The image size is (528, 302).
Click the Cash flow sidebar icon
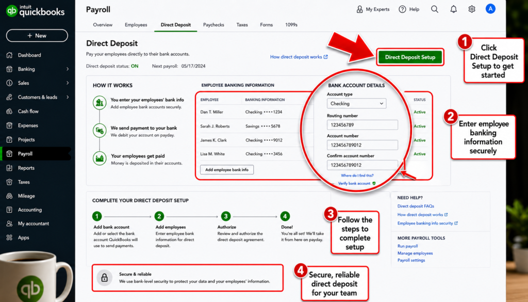9,111
